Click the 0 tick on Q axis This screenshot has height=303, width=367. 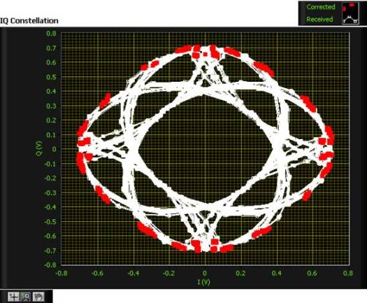pyautogui.click(x=55, y=149)
